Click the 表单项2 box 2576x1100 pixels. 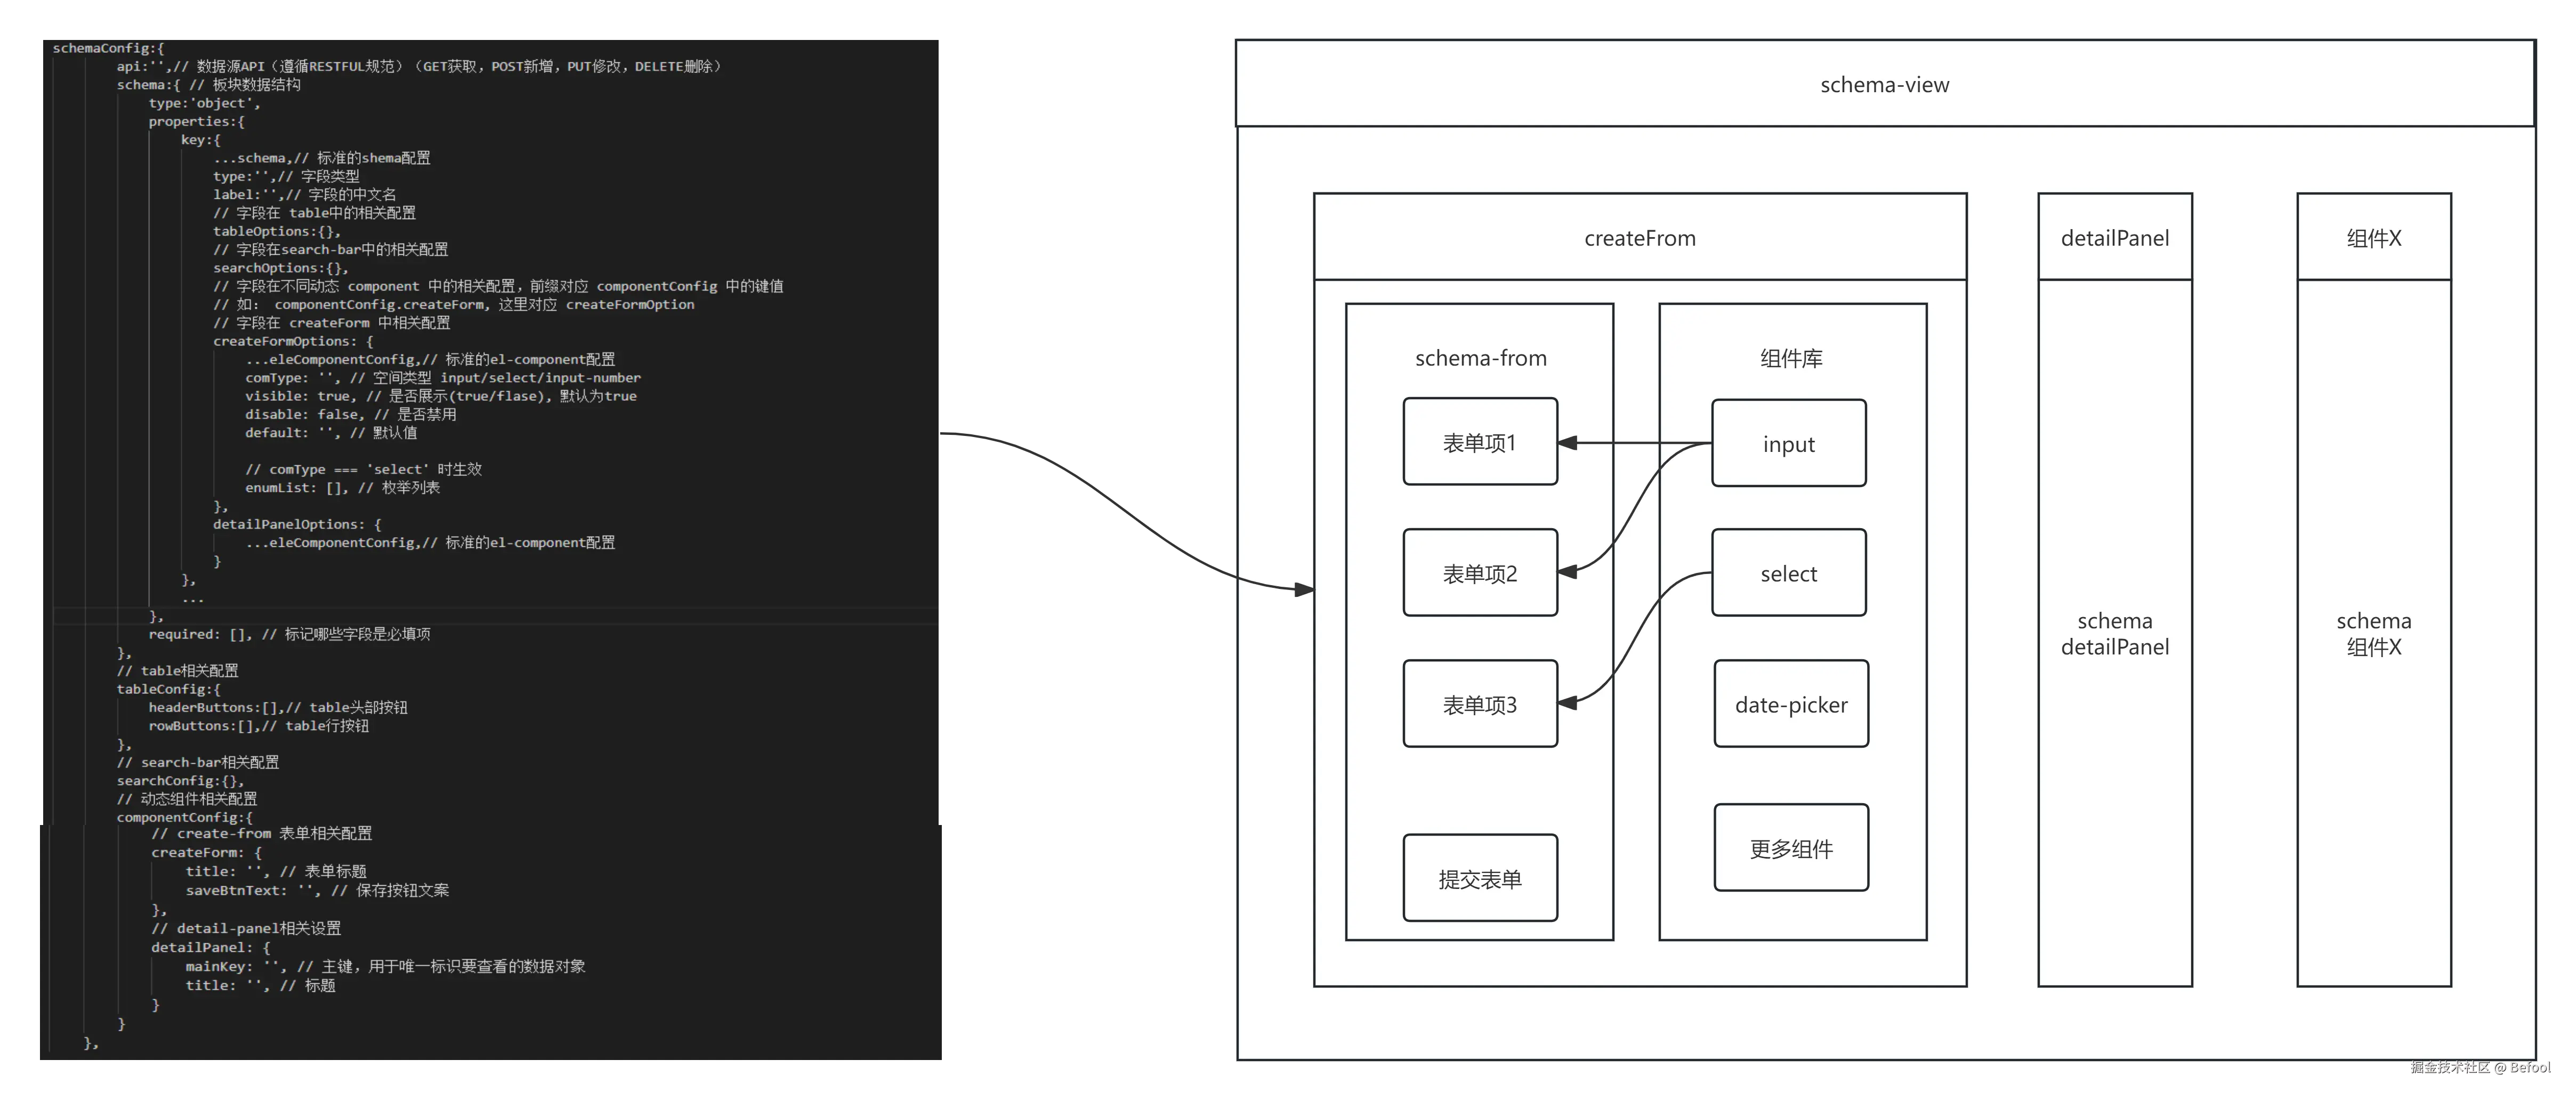tap(1479, 573)
